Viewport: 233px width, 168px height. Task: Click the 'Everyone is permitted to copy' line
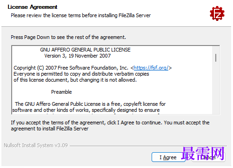click(81, 74)
